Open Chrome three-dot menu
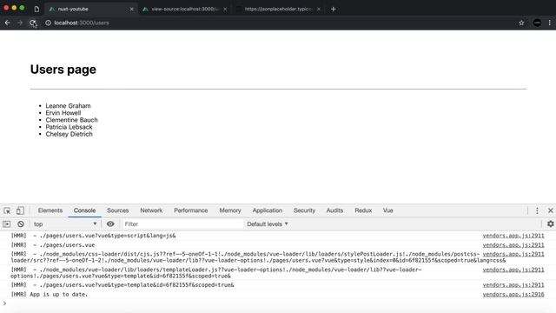 (x=549, y=23)
